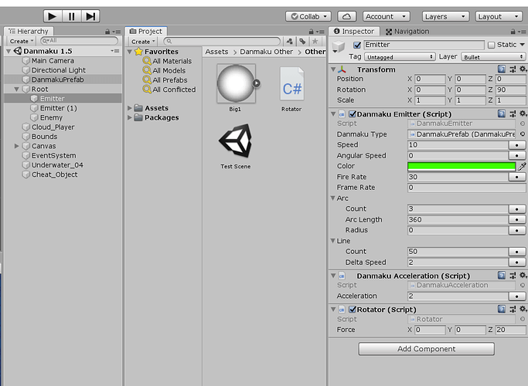
Task: Click the Fire Rate field's mode button
Action: click(517, 177)
